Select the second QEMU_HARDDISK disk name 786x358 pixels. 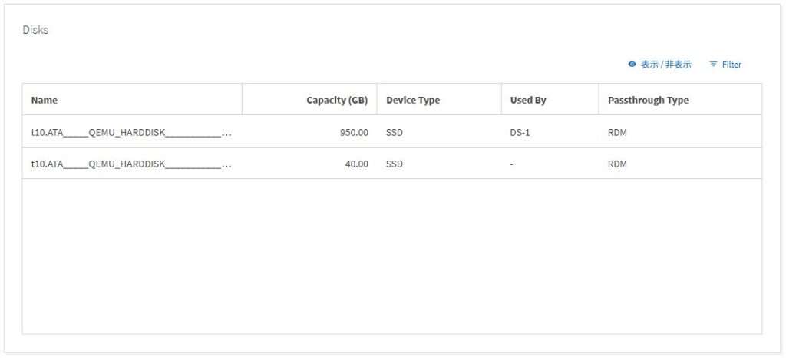[131, 164]
